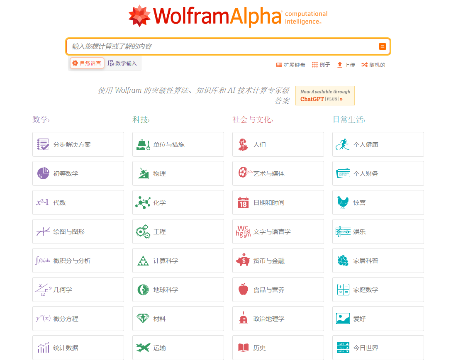Click the 食品与营养 apple icon
Screen dimensions: 451x363
coord(243,289)
